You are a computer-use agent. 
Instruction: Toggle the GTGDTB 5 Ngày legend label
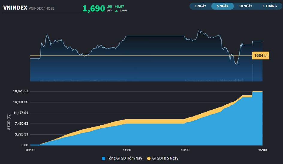point(165,158)
